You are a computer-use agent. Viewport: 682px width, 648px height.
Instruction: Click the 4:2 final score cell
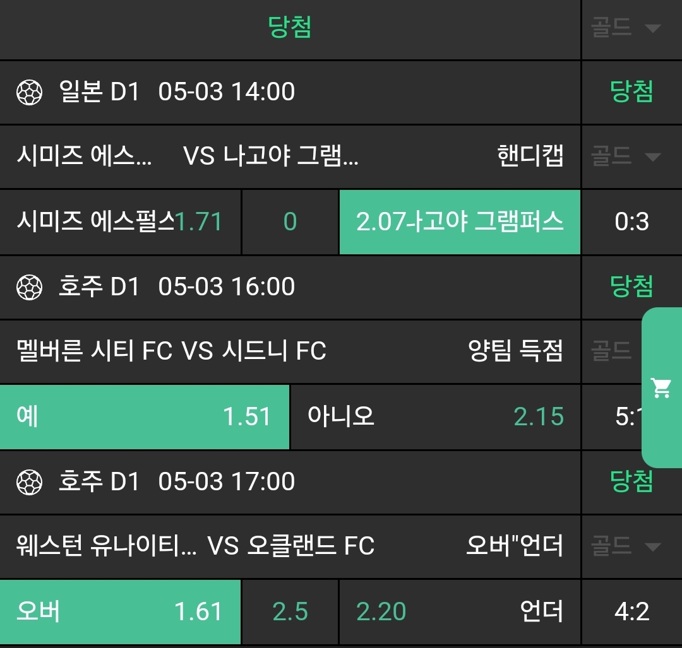[631, 611]
